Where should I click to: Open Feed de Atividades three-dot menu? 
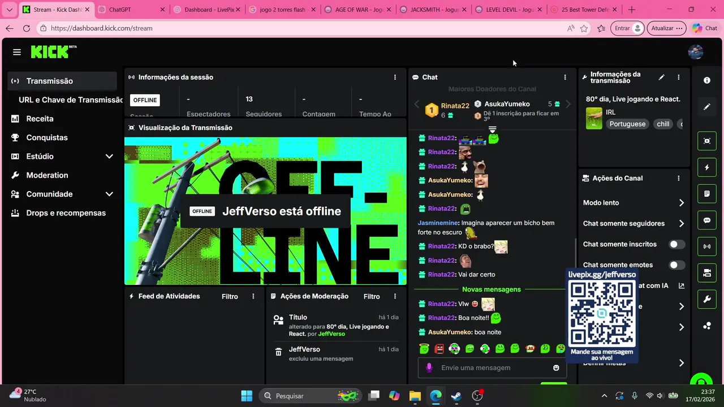point(253,296)
